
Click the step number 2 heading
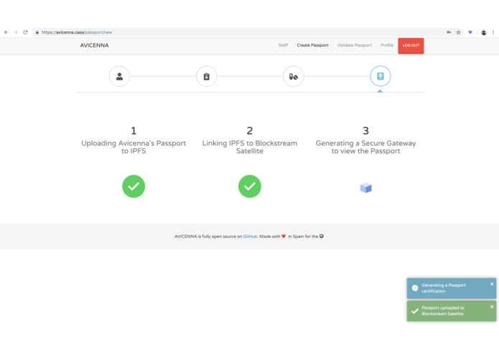[x=250, y=130]
